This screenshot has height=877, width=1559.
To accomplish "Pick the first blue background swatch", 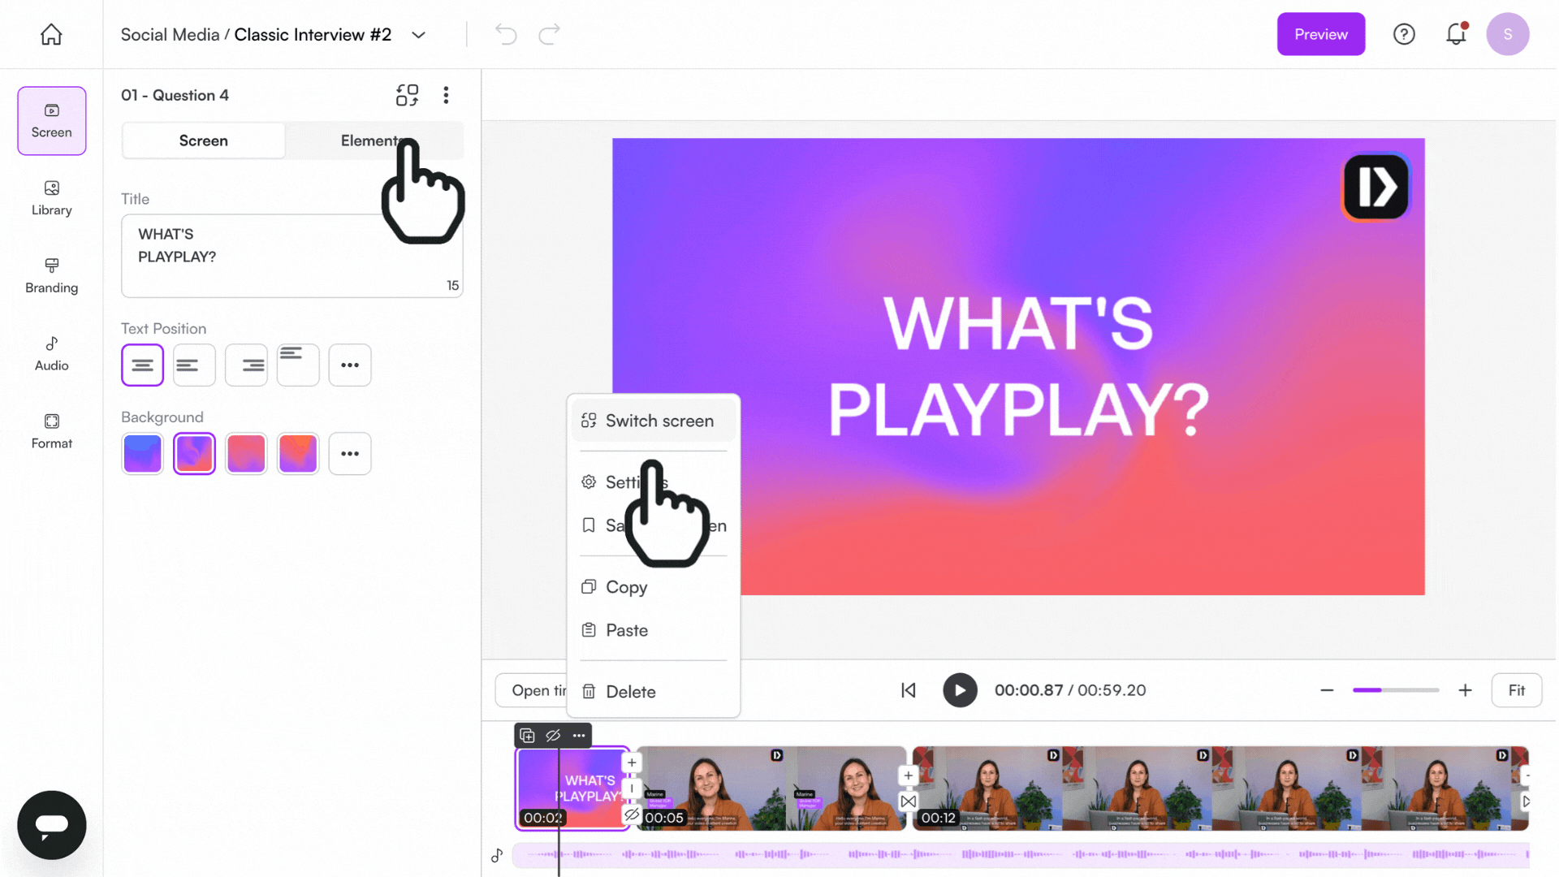I will click(x=142, y=454).
